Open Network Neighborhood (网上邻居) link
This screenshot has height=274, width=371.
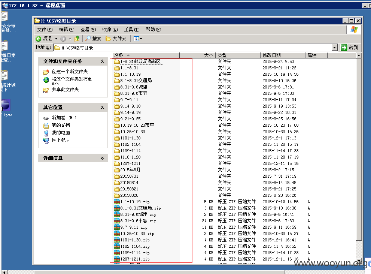(61, 140)
